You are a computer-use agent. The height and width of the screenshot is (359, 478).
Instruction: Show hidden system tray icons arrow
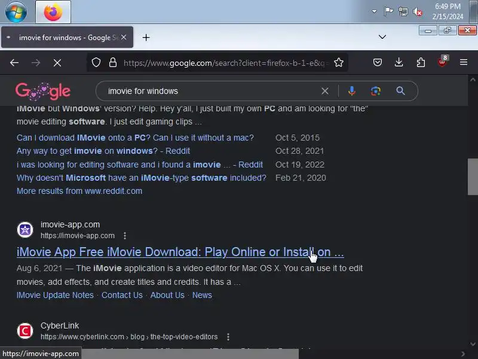(x=374, y=11)
